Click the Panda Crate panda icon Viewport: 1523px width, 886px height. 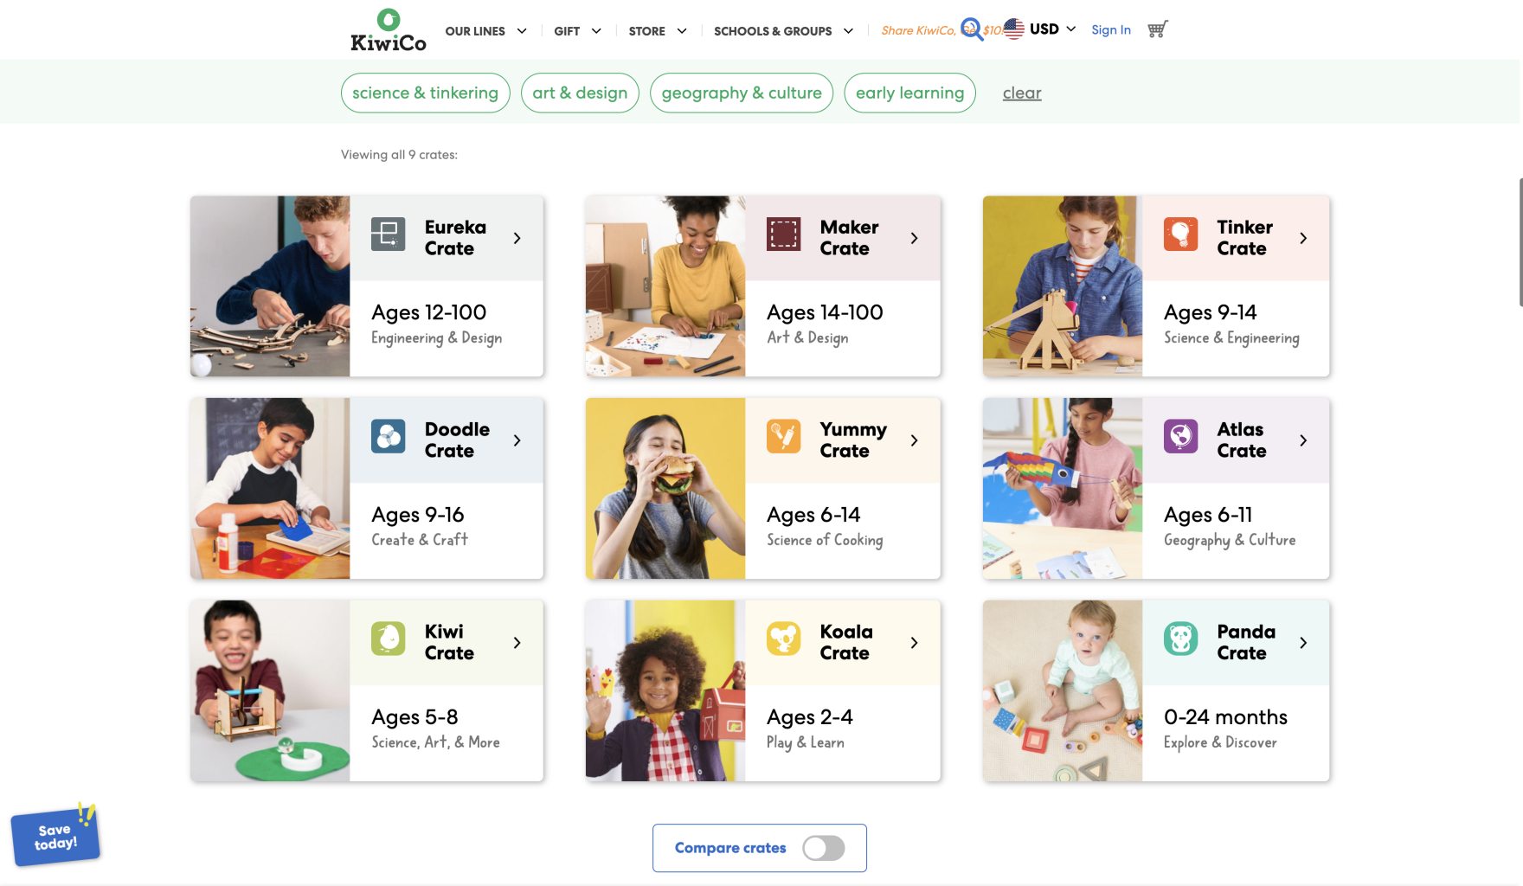pyautogui.click(x=1181, y=639)
